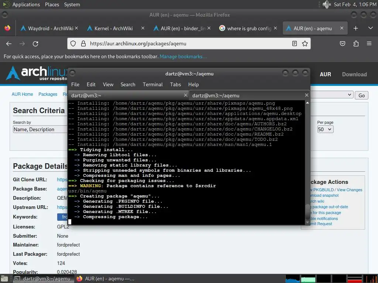The image size is (378, 283).
Task: Click the URL address bar
Action: [x=188, y=43]
